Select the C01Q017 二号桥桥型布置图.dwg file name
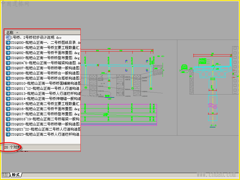Screen dimensions: 240x180 click(x=45, y=114)
